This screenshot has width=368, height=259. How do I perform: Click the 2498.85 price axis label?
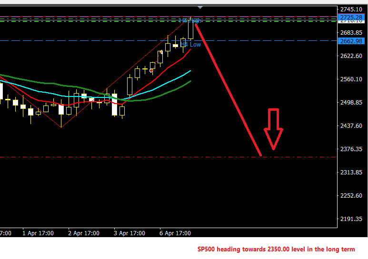[351, 103]
